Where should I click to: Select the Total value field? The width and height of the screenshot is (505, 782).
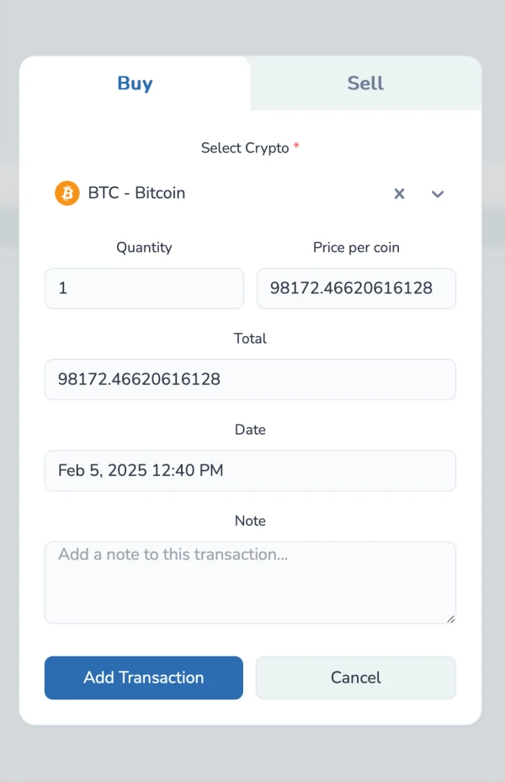(250, 379)
